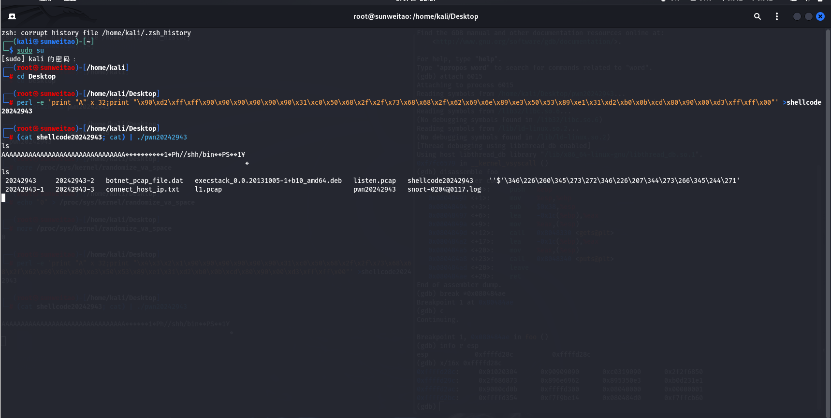The width and height of the screenshot is (831, 418).
Task: Click the listen.pcap file name
Action: point(374,181)
